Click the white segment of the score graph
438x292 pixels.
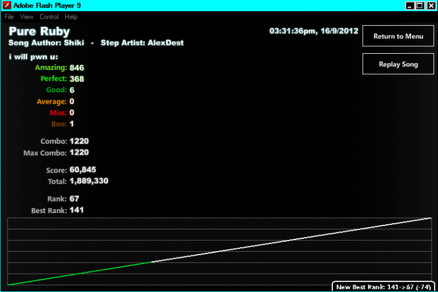click(x=291, y=240)
